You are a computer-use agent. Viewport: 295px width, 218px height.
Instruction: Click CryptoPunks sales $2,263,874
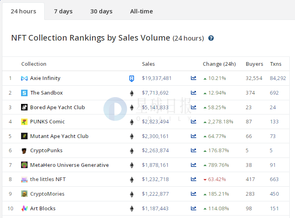(x=155, y=151)
